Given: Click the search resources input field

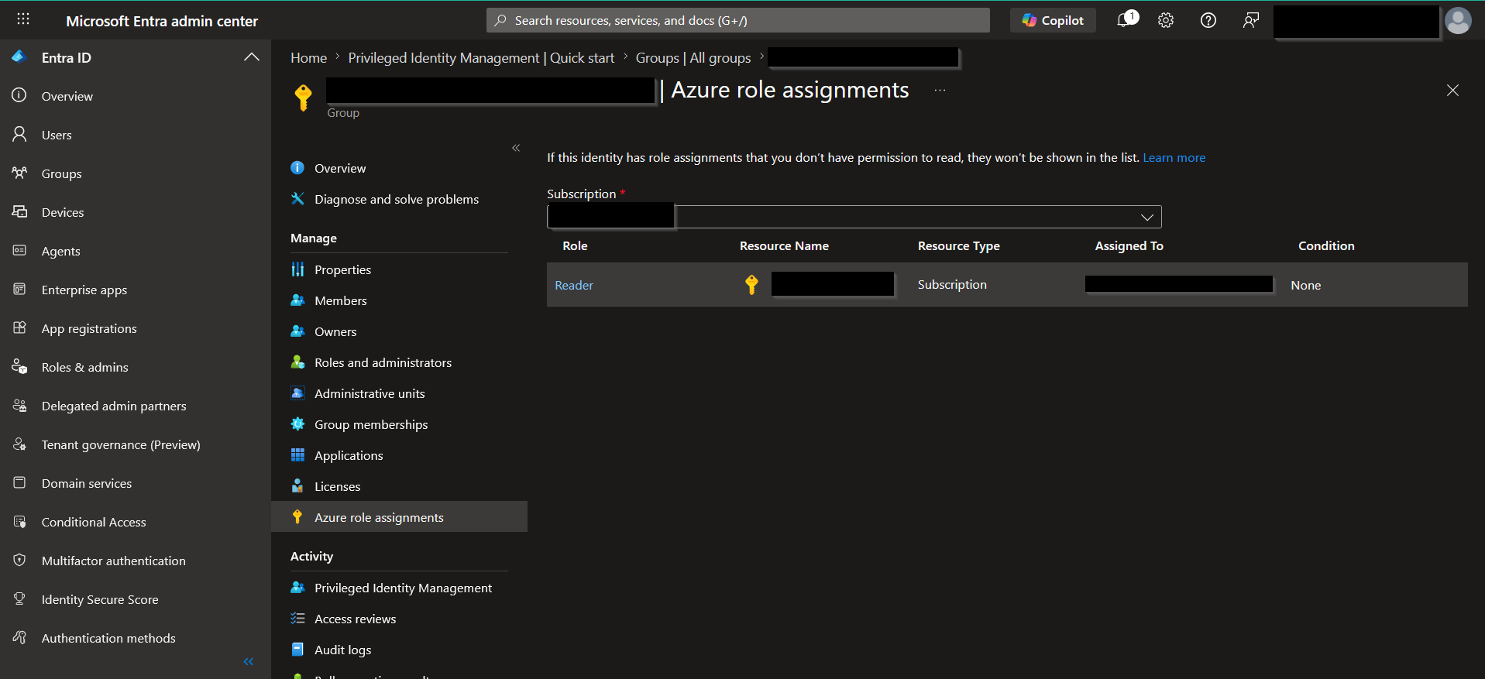Looking at the screenshot, I should [737, 20].
